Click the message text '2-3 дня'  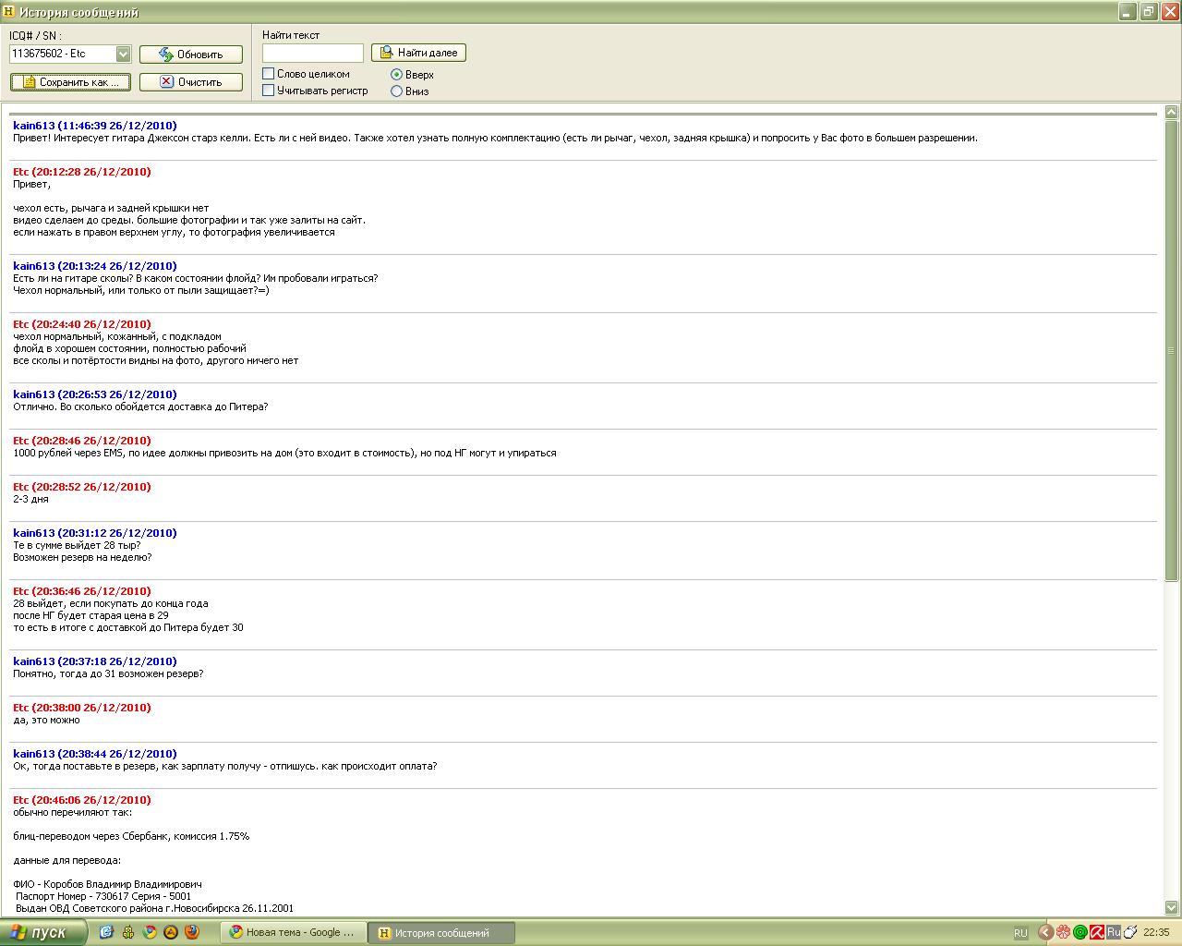30,500
